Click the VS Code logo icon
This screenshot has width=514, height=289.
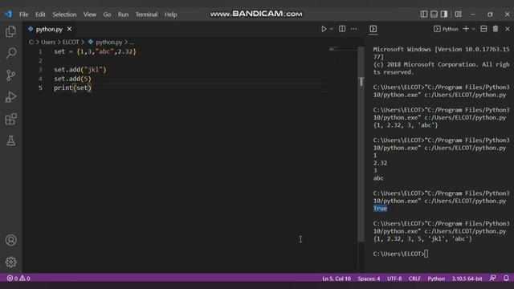click(8, 14)
